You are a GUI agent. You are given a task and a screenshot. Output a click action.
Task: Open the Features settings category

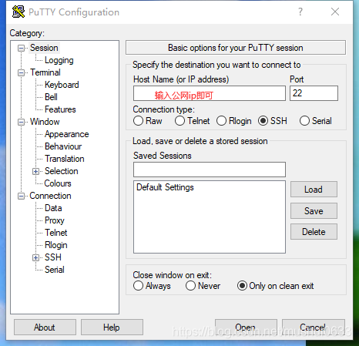coord(60,109)
